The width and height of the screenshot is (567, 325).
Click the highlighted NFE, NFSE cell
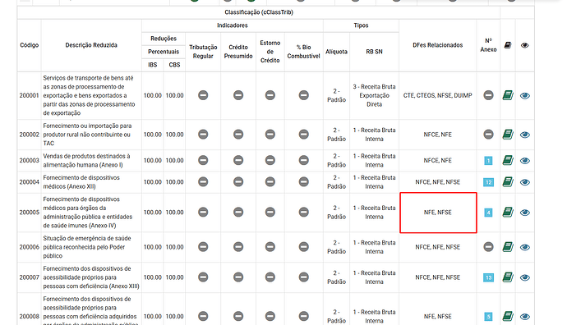click(438, 213)
